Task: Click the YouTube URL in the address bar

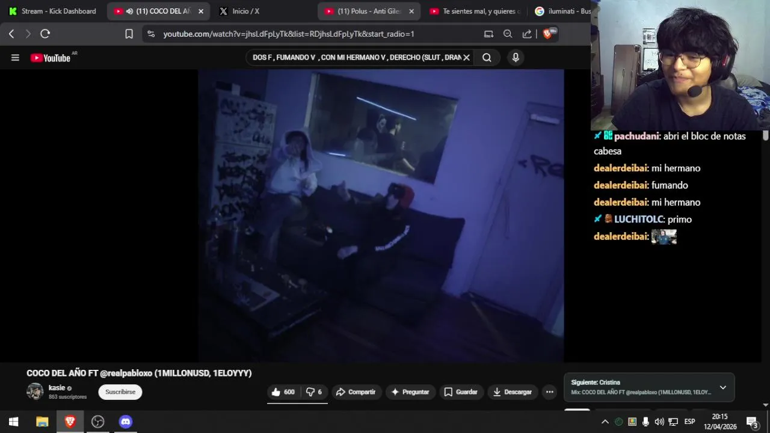Action: pyautogui.click(x=289, y=34)
